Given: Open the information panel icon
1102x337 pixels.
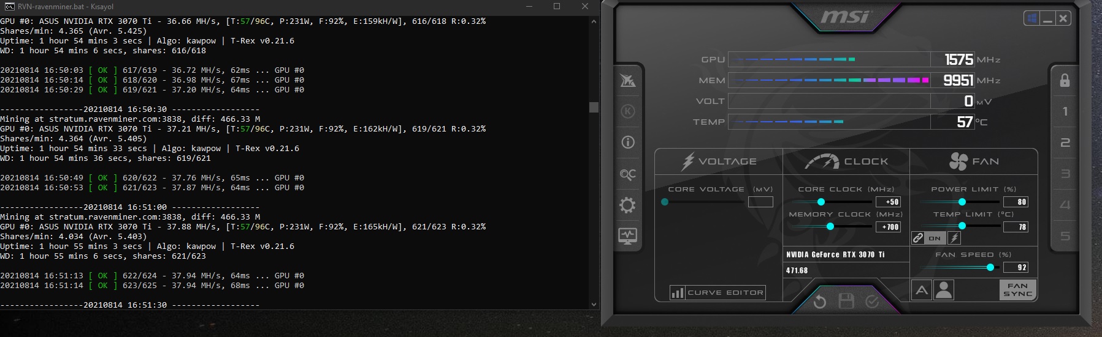Looking at the screenshot, I should pos(628,143).
